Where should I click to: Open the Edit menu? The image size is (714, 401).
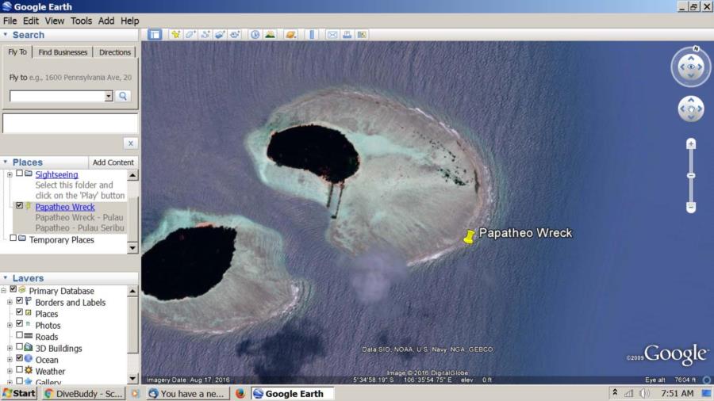[30, 21]
